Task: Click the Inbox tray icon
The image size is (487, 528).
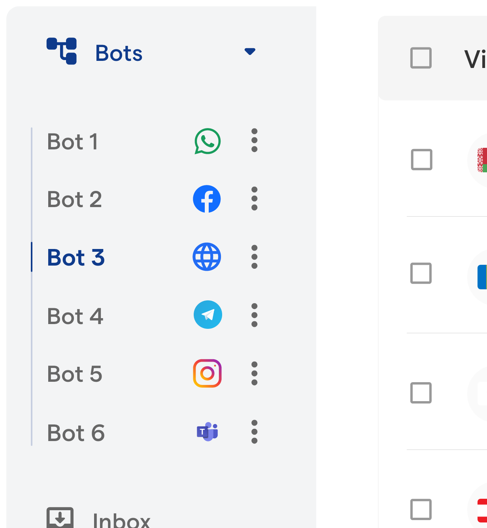Action: pyautogui.click(x=60, y=517)
